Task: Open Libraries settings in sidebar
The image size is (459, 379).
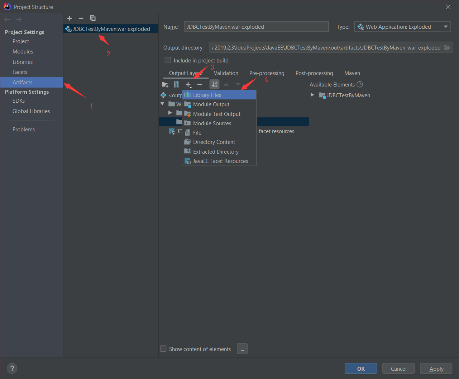Action: pos(23,62)
